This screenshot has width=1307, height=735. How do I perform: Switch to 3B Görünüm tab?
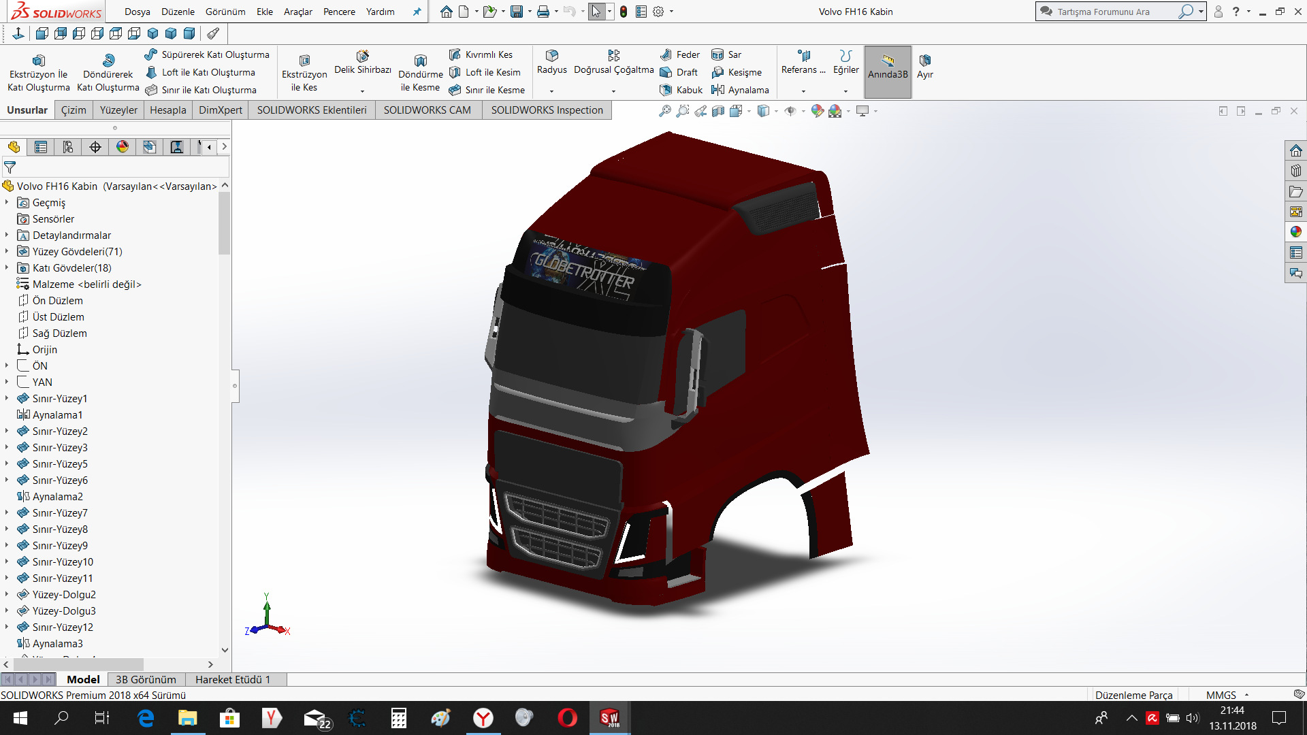pos(146,679)
